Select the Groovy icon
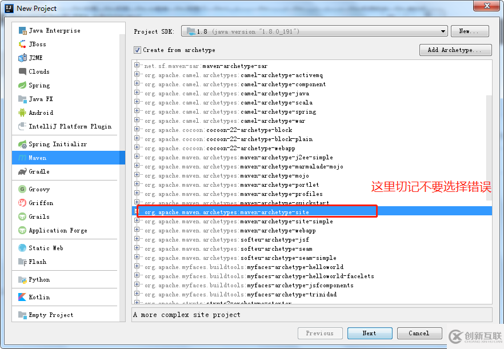 22,189
